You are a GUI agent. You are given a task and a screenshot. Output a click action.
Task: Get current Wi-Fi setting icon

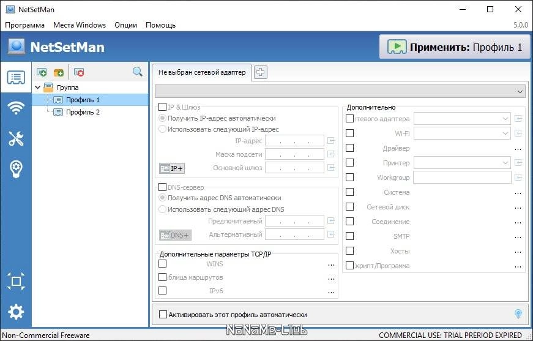click(x=518, y=133)
